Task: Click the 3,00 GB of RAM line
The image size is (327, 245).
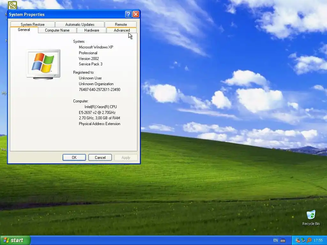Action: [100, 118]
